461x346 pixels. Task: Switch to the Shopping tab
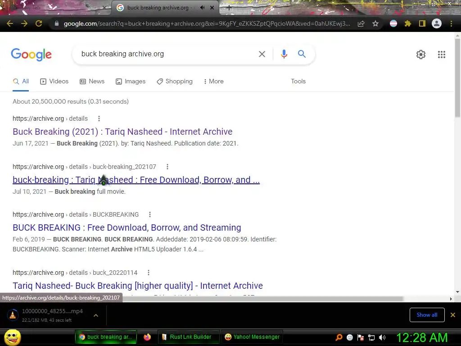click(x=175, y=82)
